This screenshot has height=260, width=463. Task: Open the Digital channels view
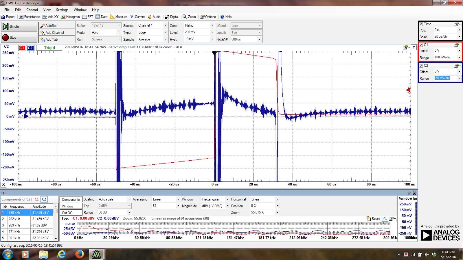[172, 17]
